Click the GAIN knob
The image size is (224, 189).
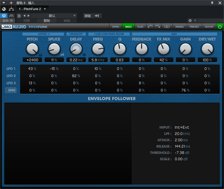click(185, 49)
